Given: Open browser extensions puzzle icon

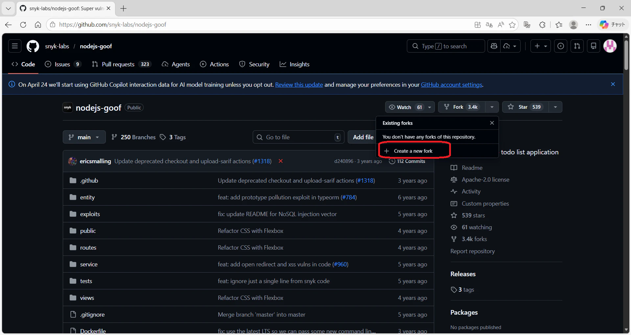Looking at the screenshot, I should 542,25.
